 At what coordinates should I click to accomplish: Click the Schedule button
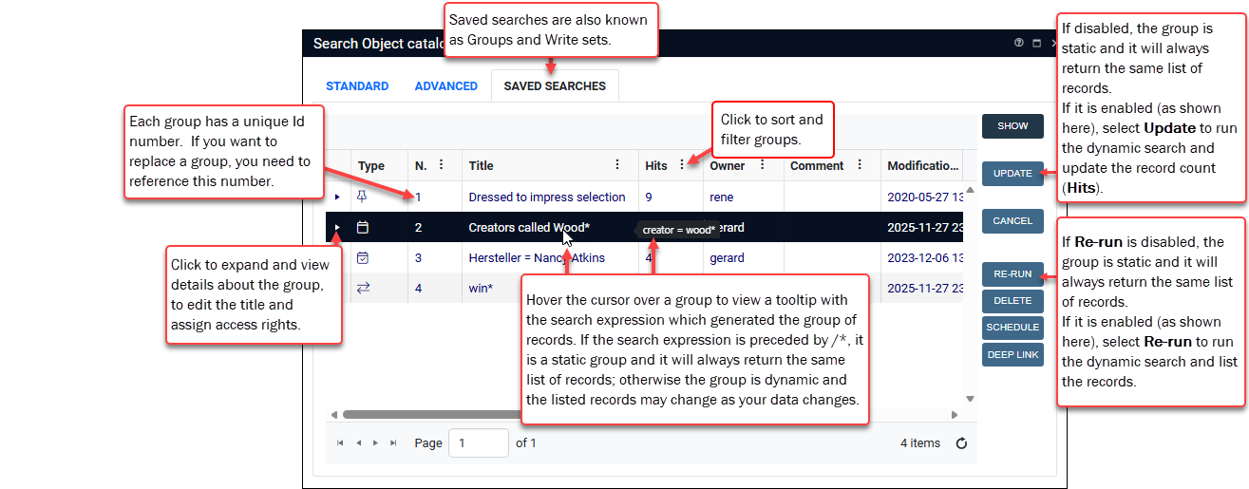(x=1012, y=327)
